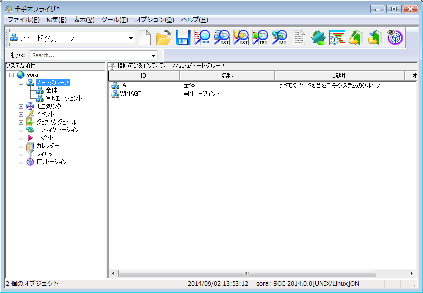Click the node TXT magnifier icon

pos(221,38)
